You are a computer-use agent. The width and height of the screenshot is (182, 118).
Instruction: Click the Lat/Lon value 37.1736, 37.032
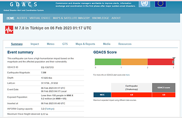pos(49,83)
